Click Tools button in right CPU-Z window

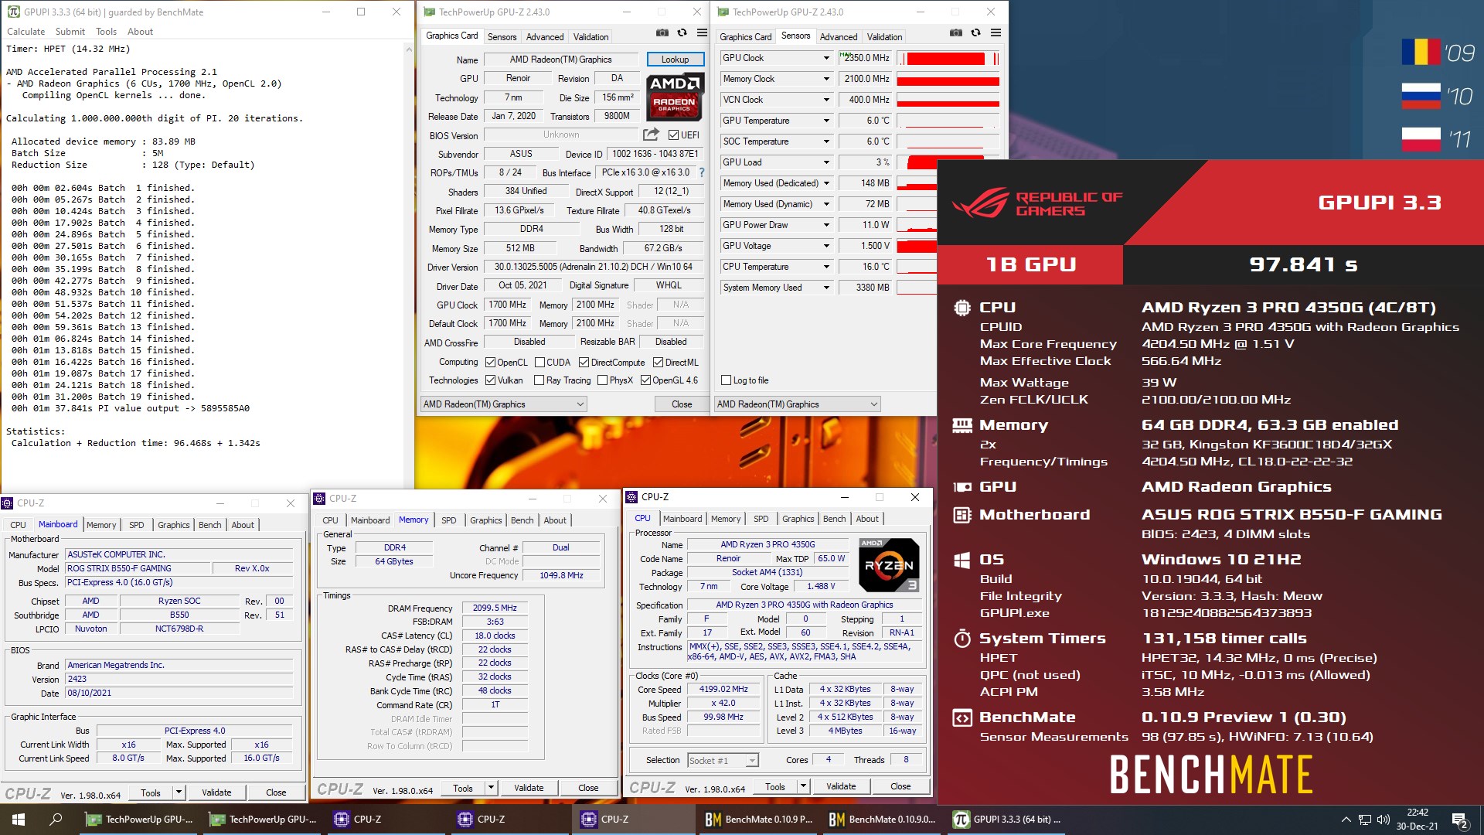(775, 786)
